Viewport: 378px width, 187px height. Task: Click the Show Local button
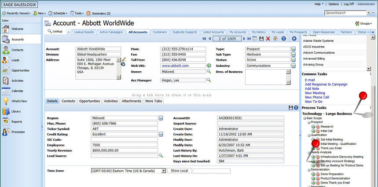coord(180,171)
